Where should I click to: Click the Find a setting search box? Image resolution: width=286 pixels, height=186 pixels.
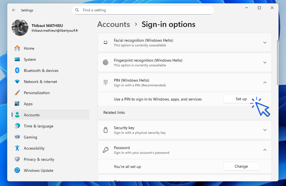click(x=143, y=10)
